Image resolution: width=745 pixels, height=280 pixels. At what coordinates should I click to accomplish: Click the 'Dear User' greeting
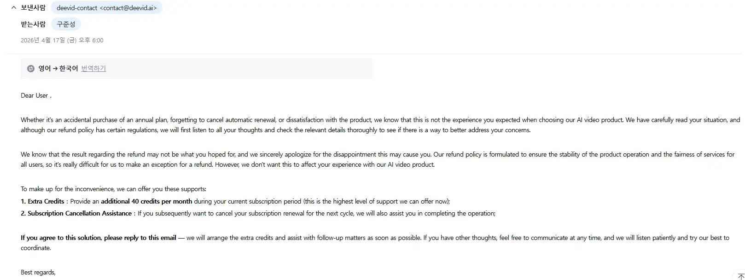pos(35,96)
